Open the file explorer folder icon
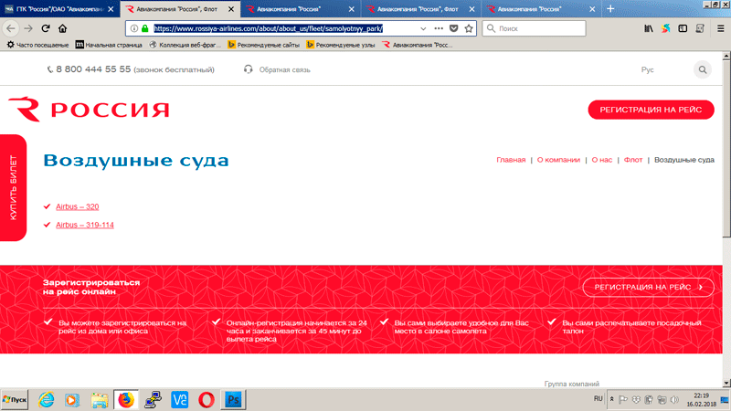731x411 pixels. click(x=100, y=400)
